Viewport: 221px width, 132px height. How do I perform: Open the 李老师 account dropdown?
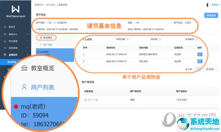216,5
